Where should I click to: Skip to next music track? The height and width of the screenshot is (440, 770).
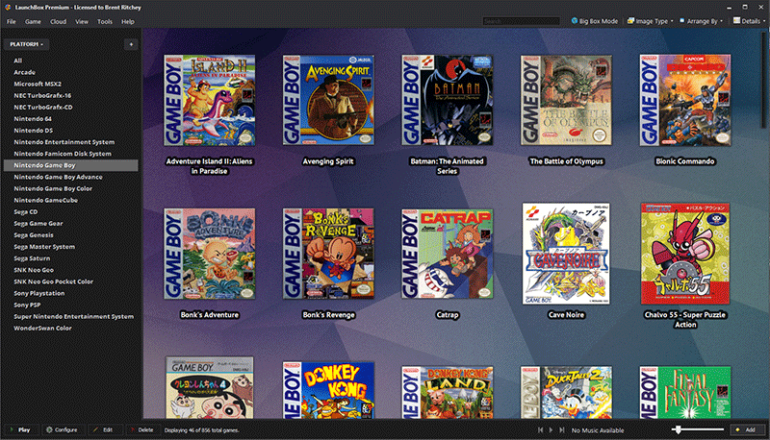(560, 429)
